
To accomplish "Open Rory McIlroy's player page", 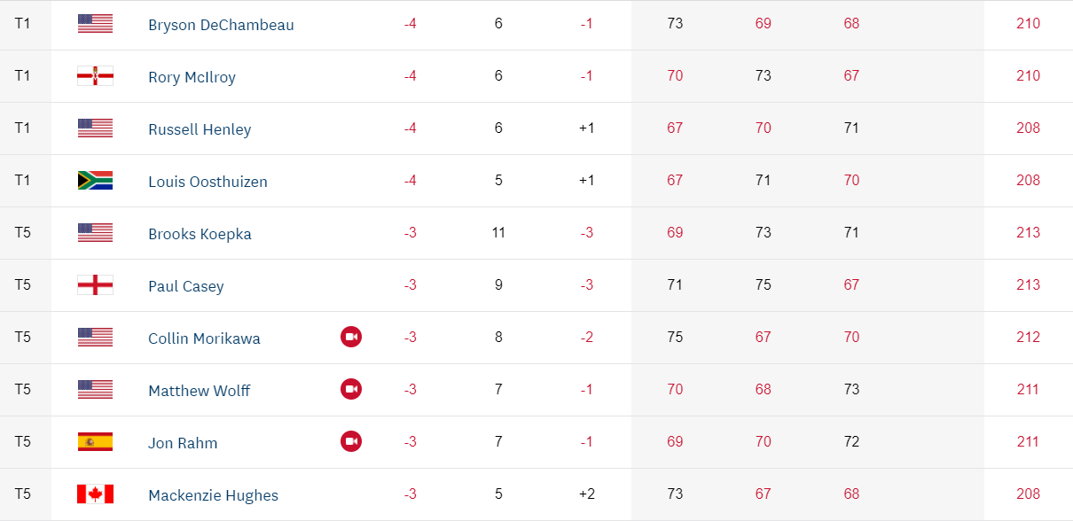I will coord(192,77).
